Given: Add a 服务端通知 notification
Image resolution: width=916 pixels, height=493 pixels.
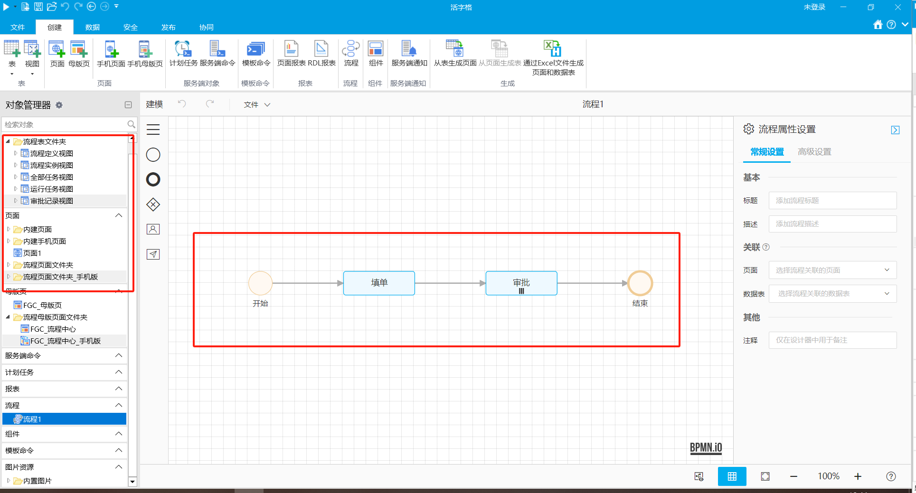Looking at the screenshot, I should coord(409,54).
